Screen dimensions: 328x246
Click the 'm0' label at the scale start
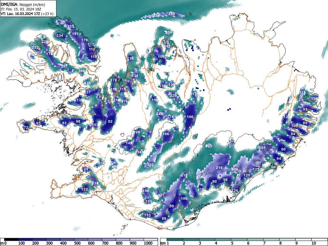coord(4,243)
